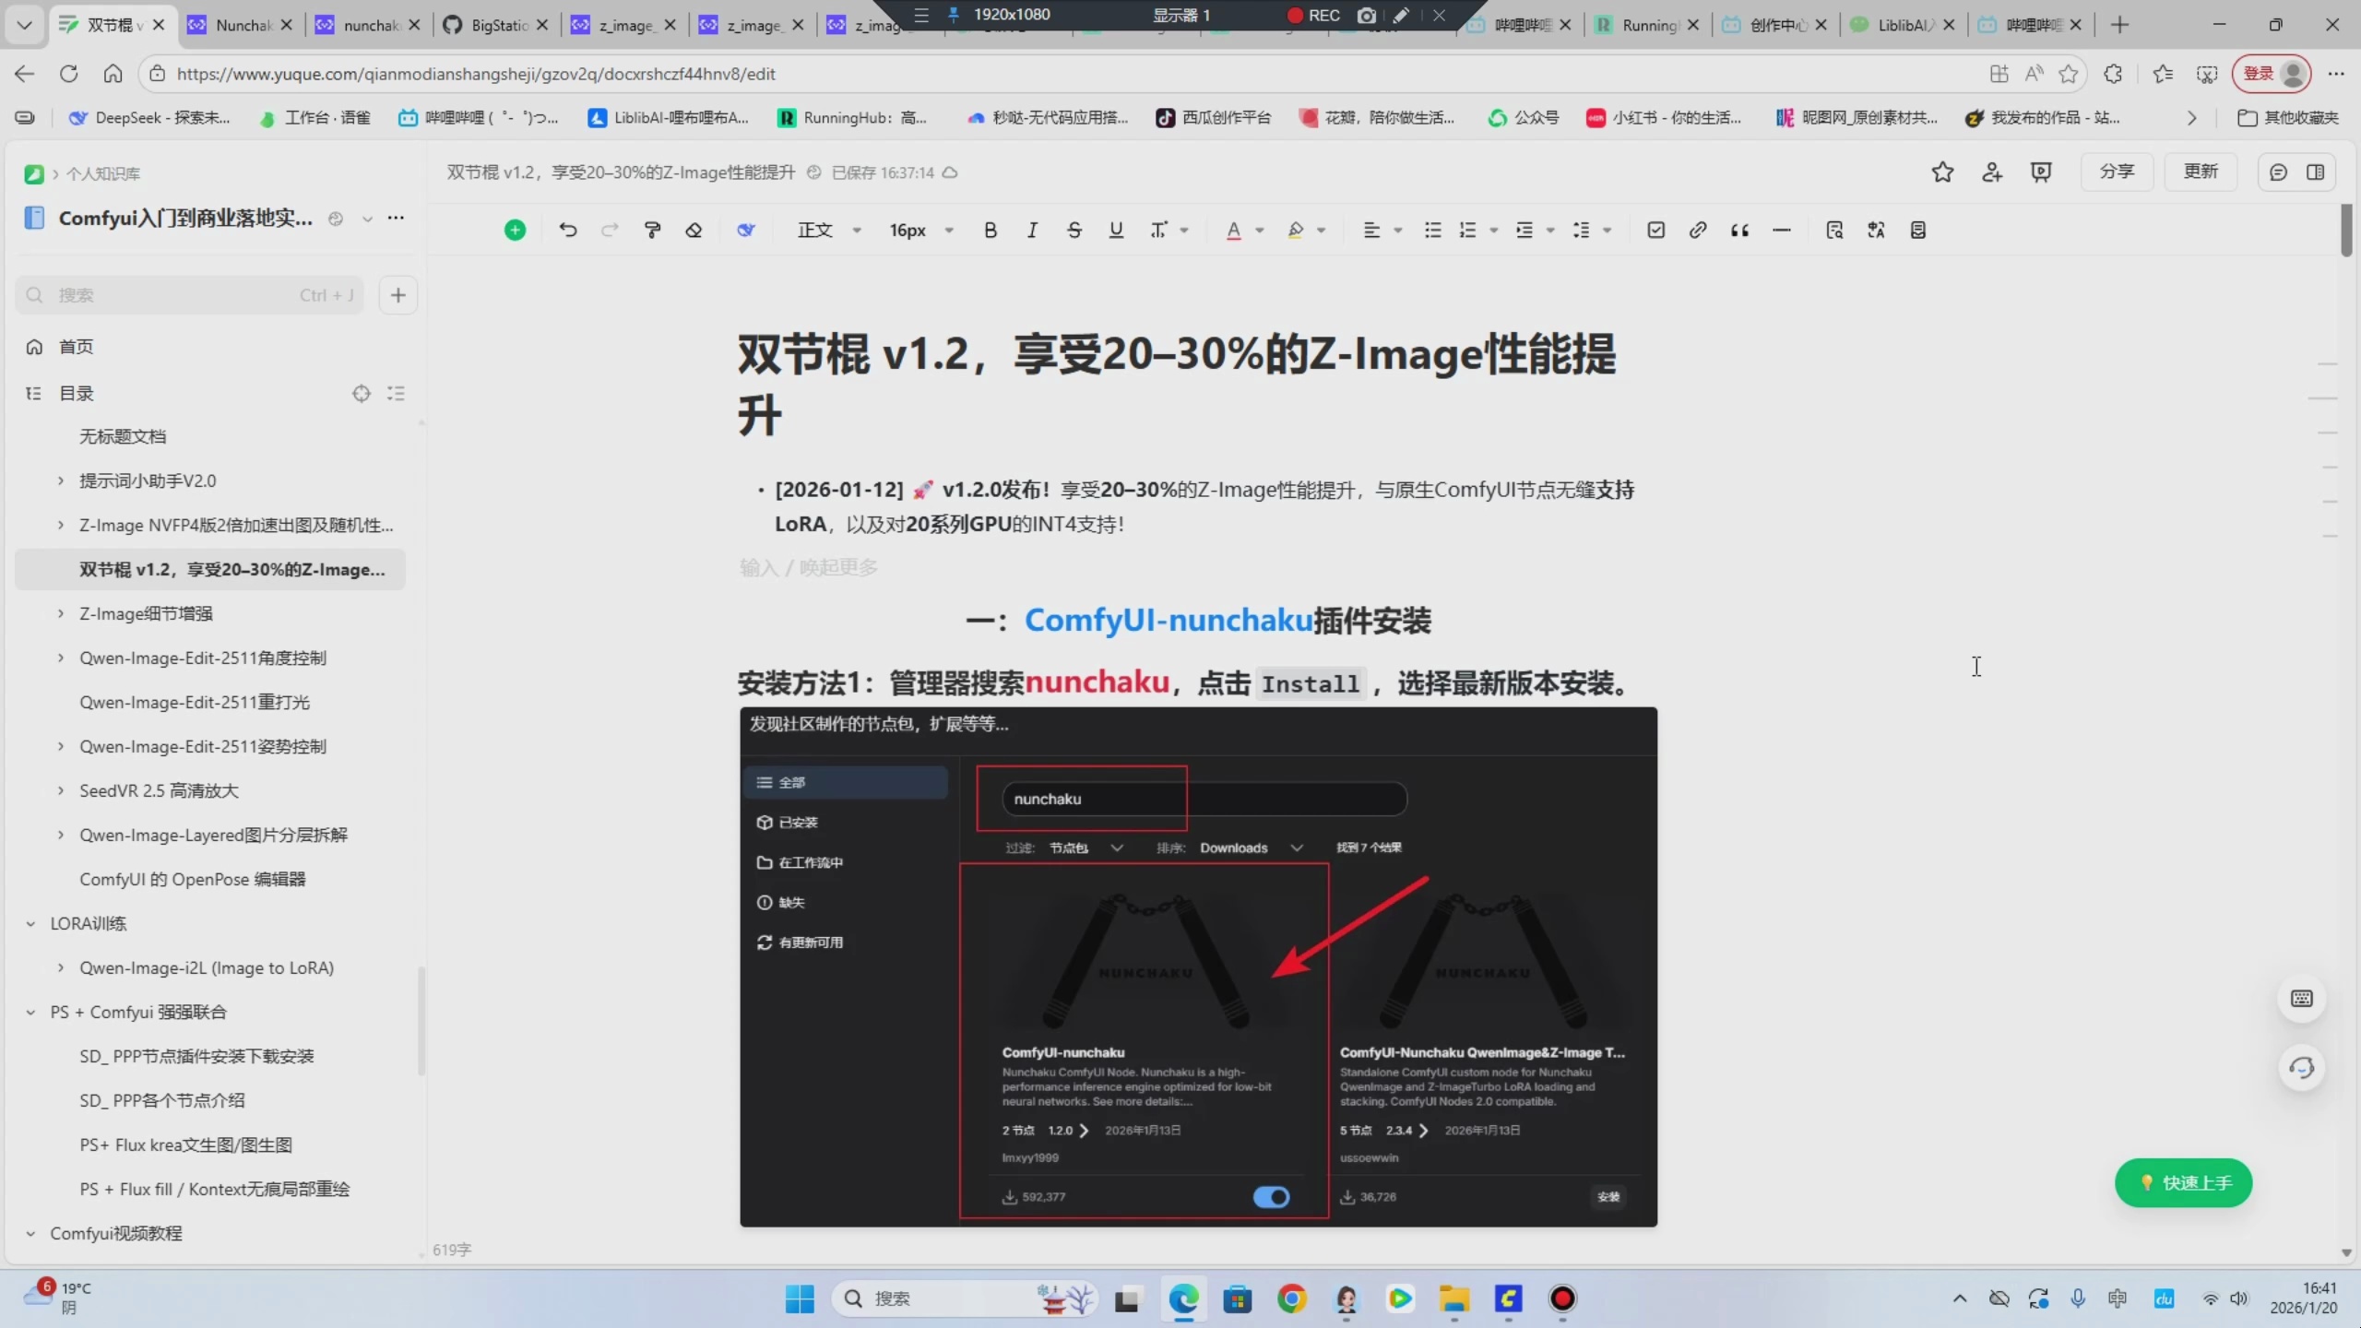Toggle strikethrough formatting
The width and height of the screenshot is (2361, 1328).
tap(1074, 230)
